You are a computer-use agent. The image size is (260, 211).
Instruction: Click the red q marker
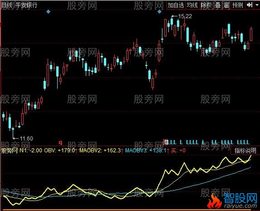point(60,142)
